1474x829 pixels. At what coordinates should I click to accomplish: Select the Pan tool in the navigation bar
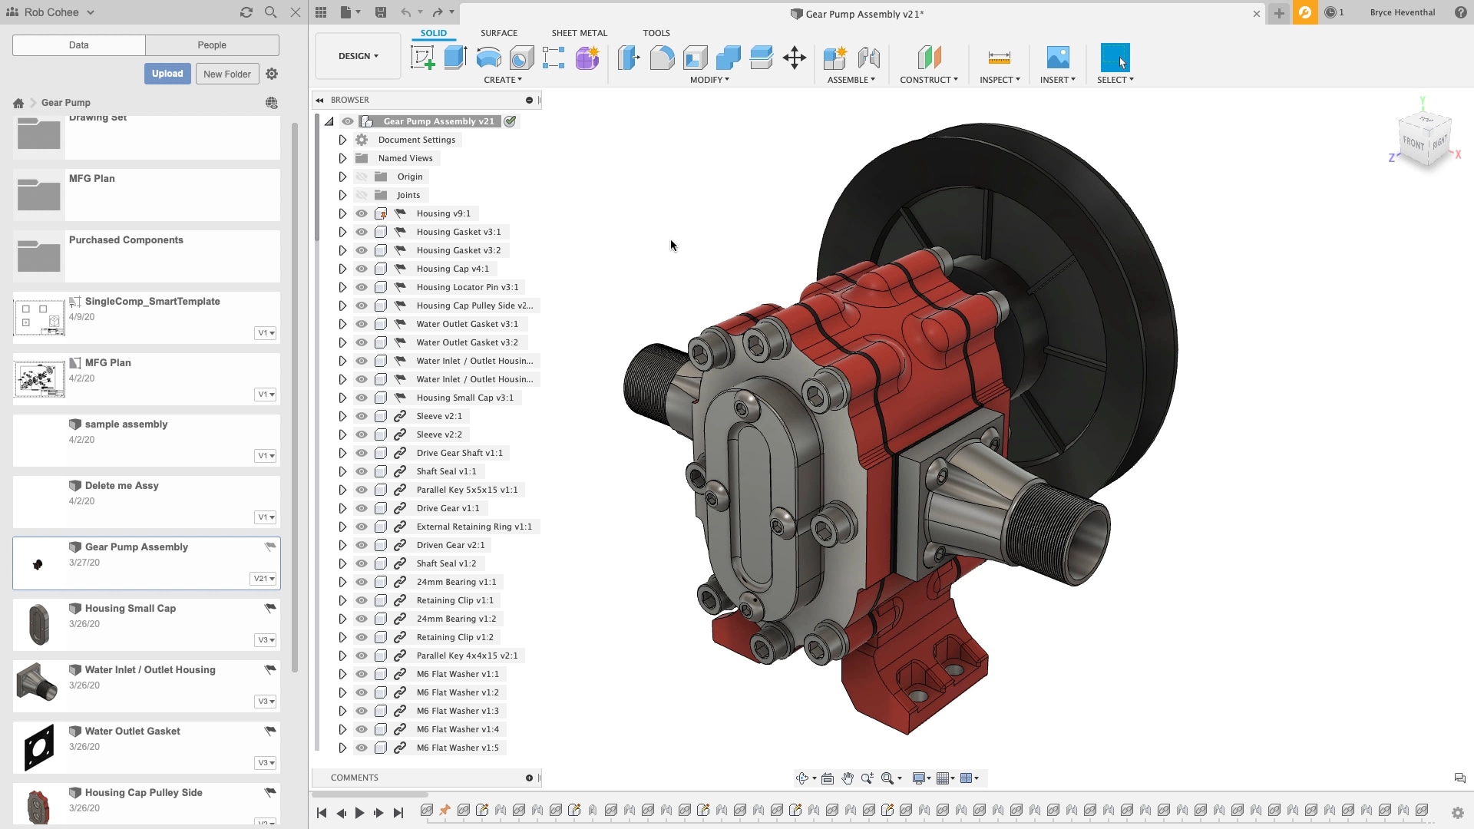(x=848, y=778)
